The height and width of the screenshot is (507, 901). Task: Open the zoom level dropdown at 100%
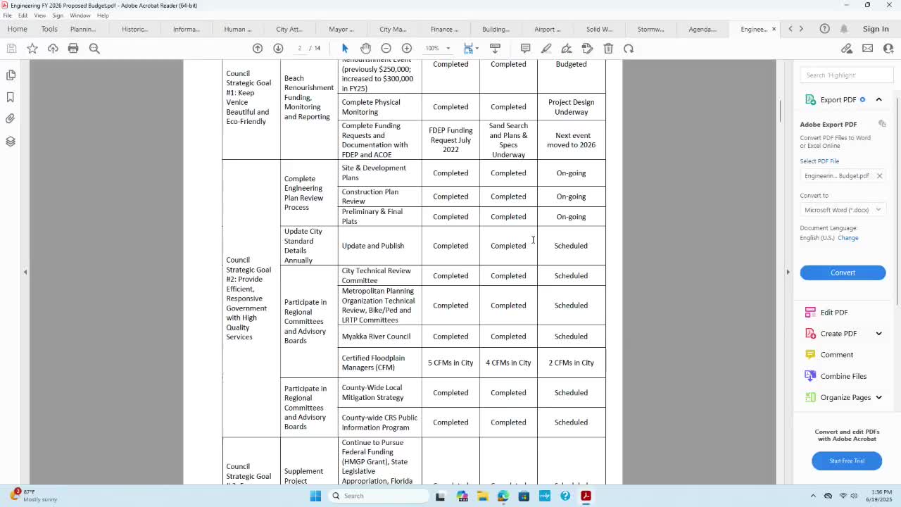tap(437, 48)
